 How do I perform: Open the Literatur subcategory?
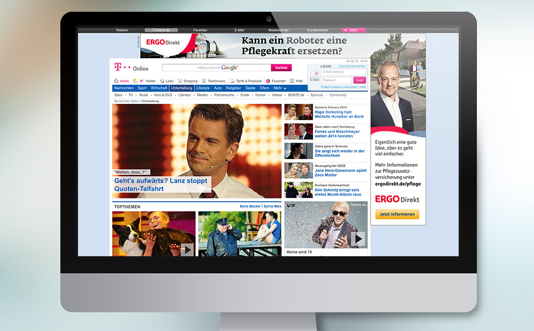185,95
